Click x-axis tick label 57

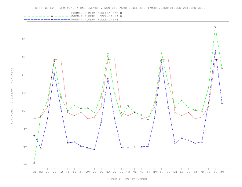click(162, 172)
